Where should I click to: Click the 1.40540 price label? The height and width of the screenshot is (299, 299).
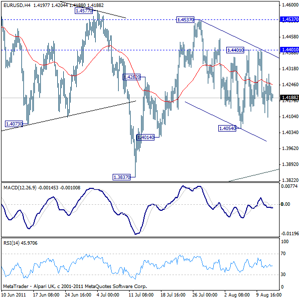point(227,128)
